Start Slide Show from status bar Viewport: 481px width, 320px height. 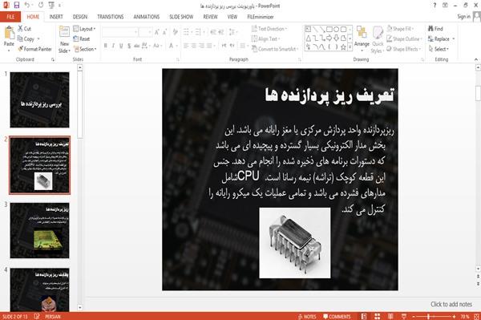pyautogui.click(x=404, y=317)
